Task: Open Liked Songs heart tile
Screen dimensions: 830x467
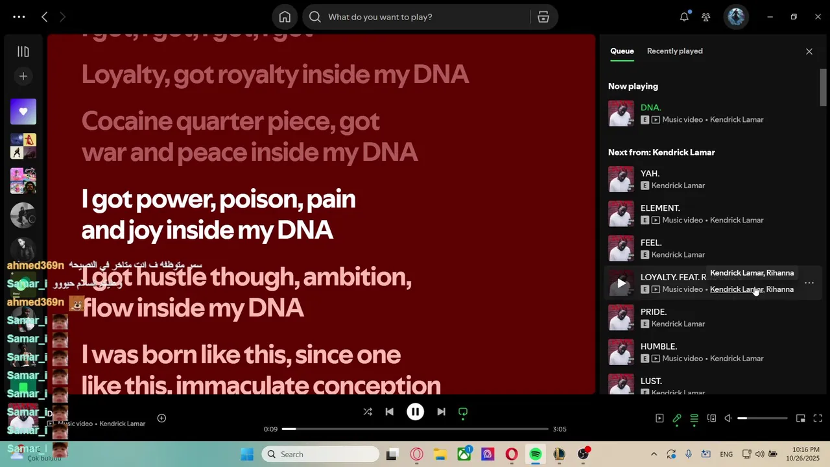Action: point(23,112)
